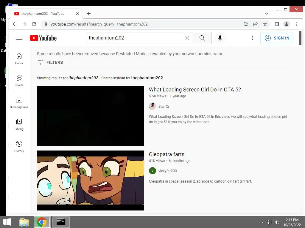
Task: Open Subscriptions in the sidebar
Action: coord(19,102)
